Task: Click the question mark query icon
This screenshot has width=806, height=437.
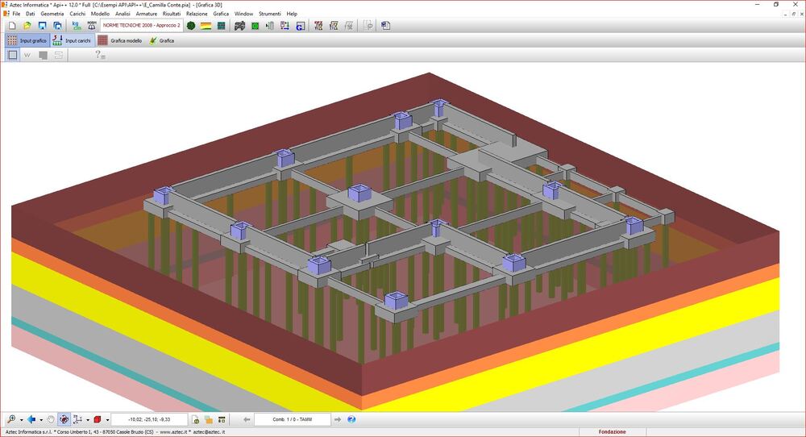Action: 100,55
